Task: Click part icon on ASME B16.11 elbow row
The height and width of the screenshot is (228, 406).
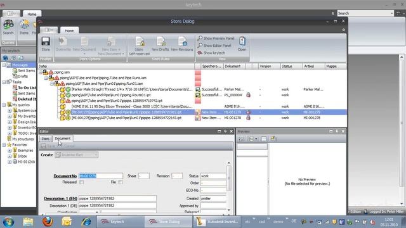Action: click(62, 106)
